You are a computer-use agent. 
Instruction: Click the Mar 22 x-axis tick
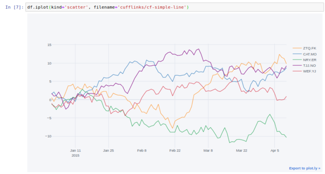242,151
